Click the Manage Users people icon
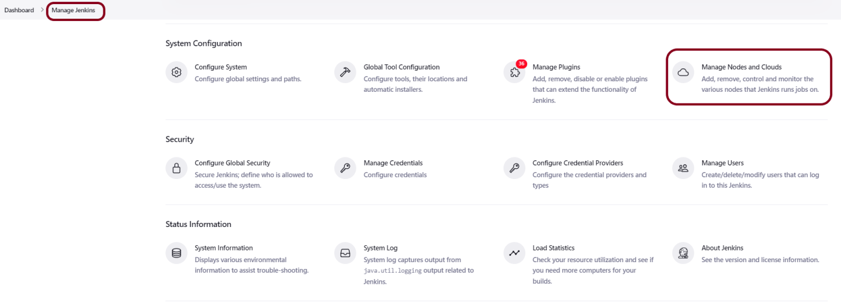841x306 pixels. coord(683,169)
